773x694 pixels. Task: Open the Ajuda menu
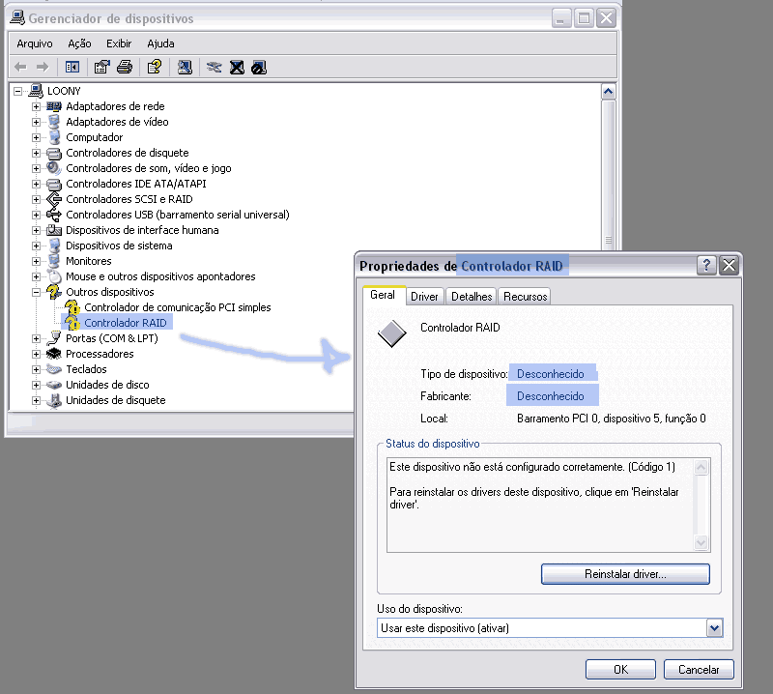[160, 43]
